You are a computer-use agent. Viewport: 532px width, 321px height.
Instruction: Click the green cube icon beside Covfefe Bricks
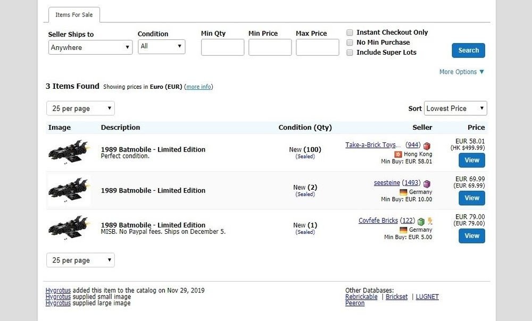pos(421,222)
